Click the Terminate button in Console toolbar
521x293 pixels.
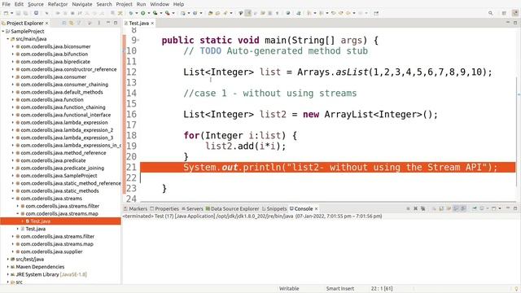[x=408, y=208]
